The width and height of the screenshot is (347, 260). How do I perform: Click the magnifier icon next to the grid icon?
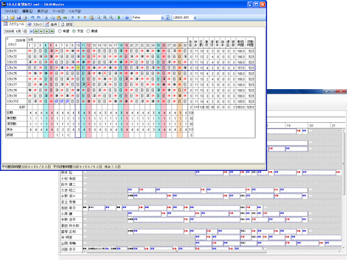point(99,18)
